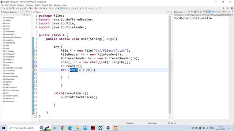
Task: Open the Project menu
Action: [x=45, y=5]
